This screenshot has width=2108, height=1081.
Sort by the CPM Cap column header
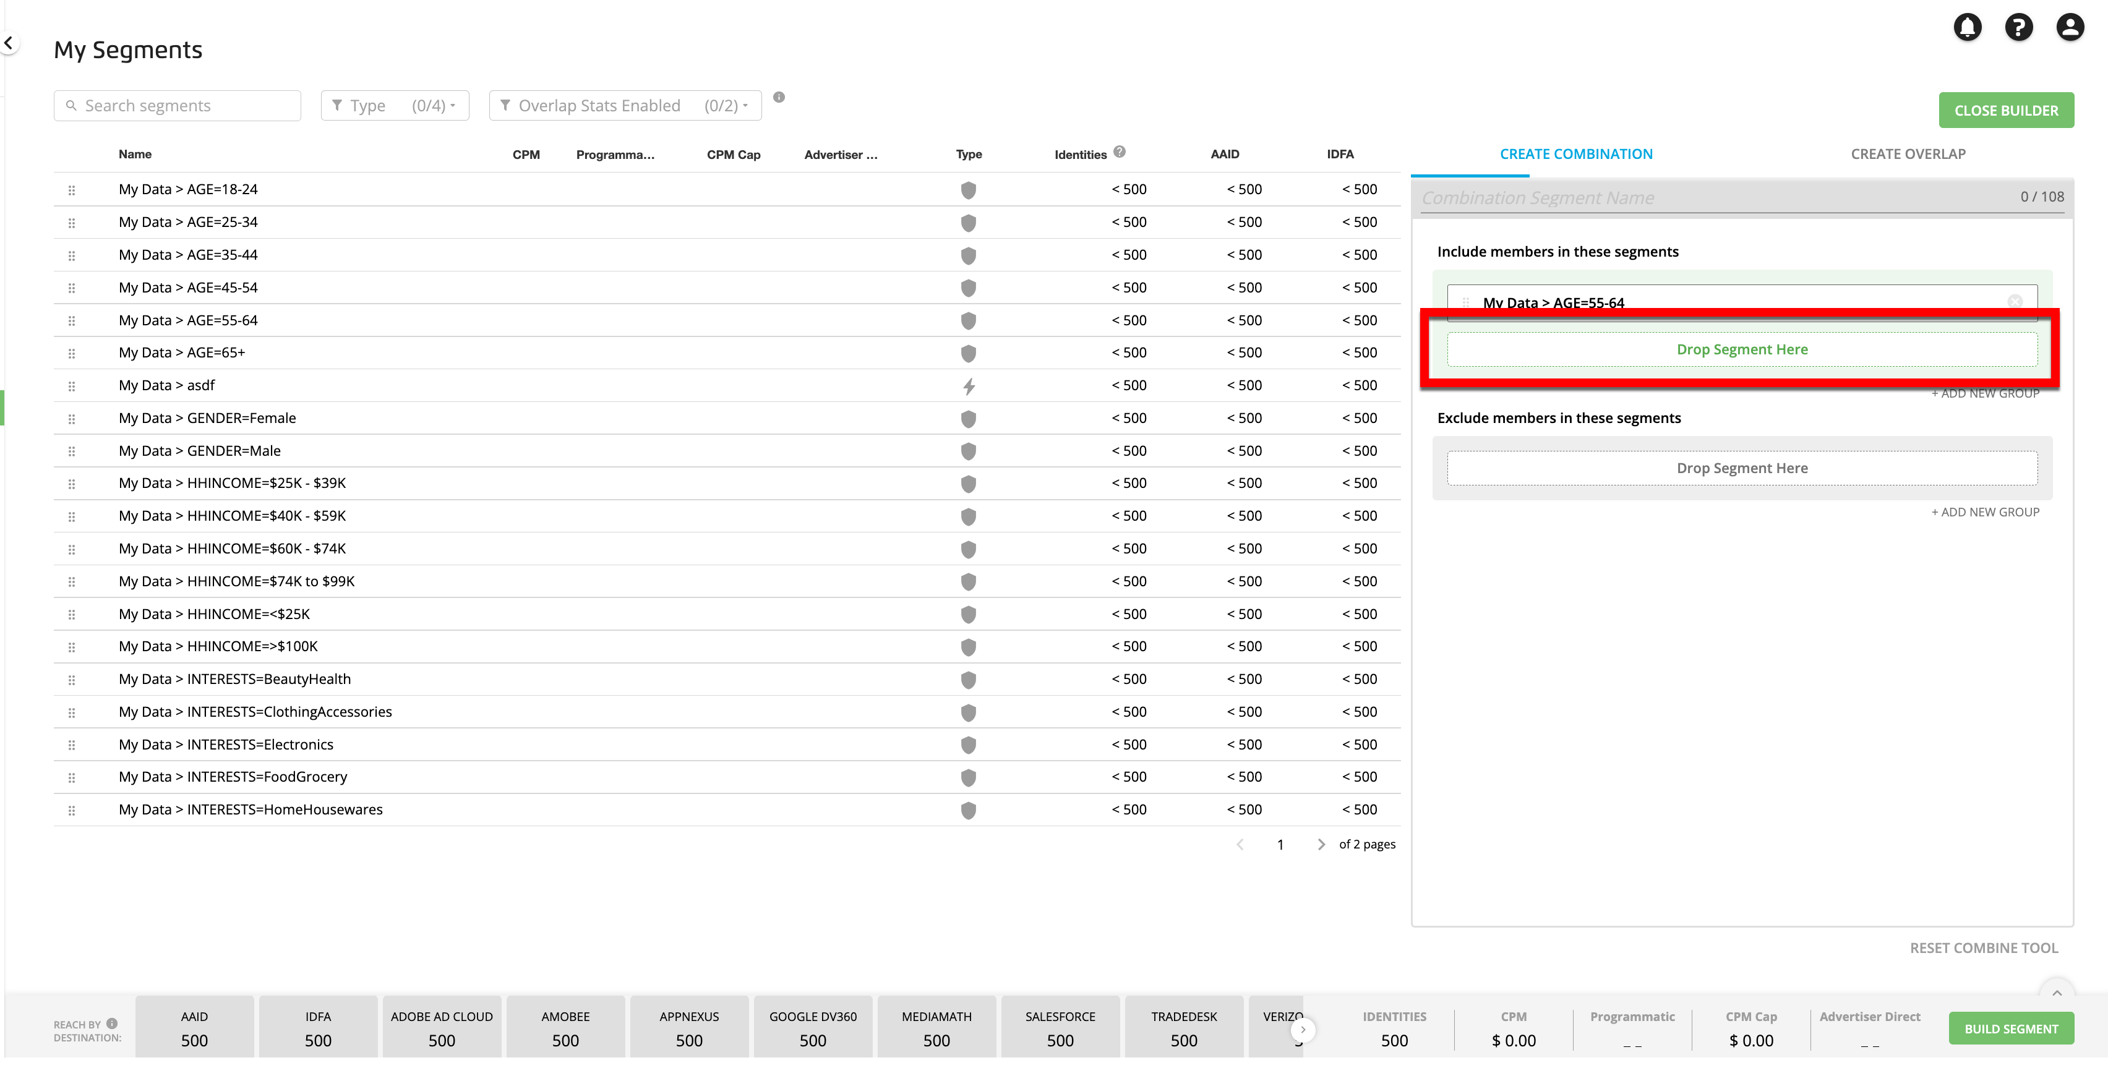[x=733, y=155]
